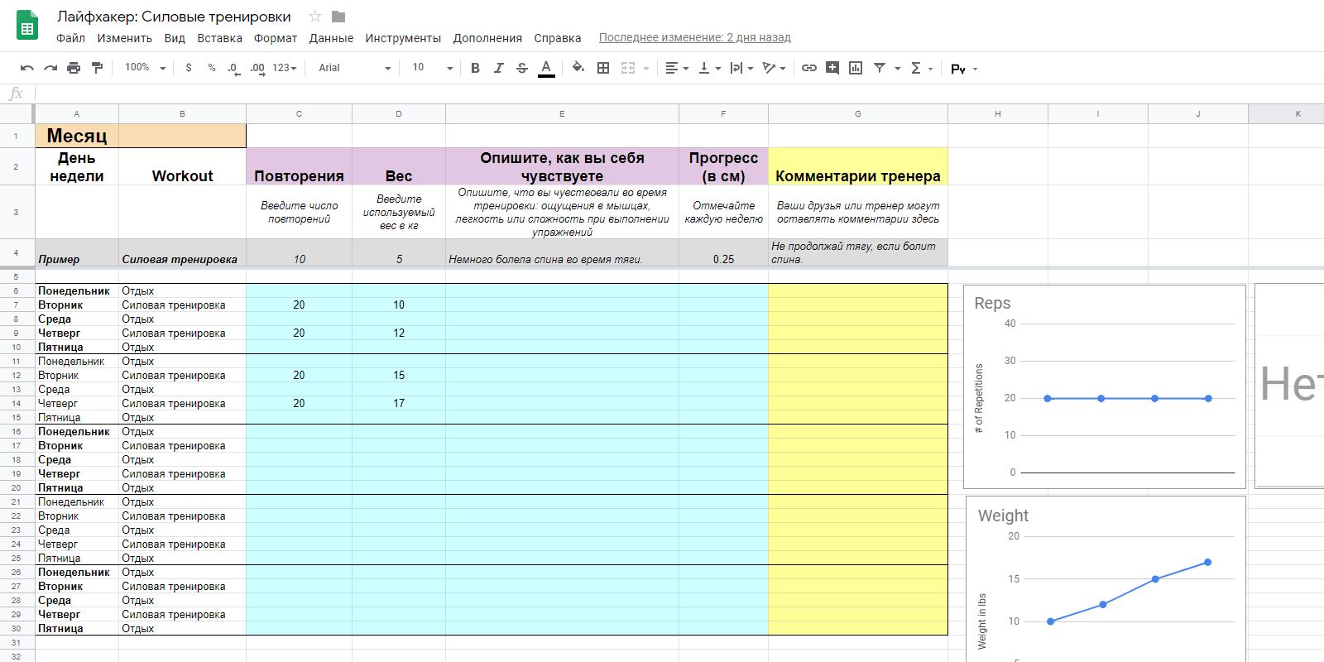Star the document with the star icon
The height and width of the screenshot is (662, 1324).
tap(314, 17)
